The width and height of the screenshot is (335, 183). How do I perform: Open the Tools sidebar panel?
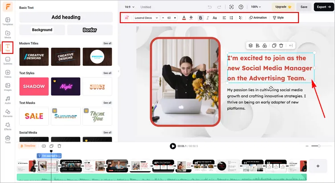coord(8,139)
